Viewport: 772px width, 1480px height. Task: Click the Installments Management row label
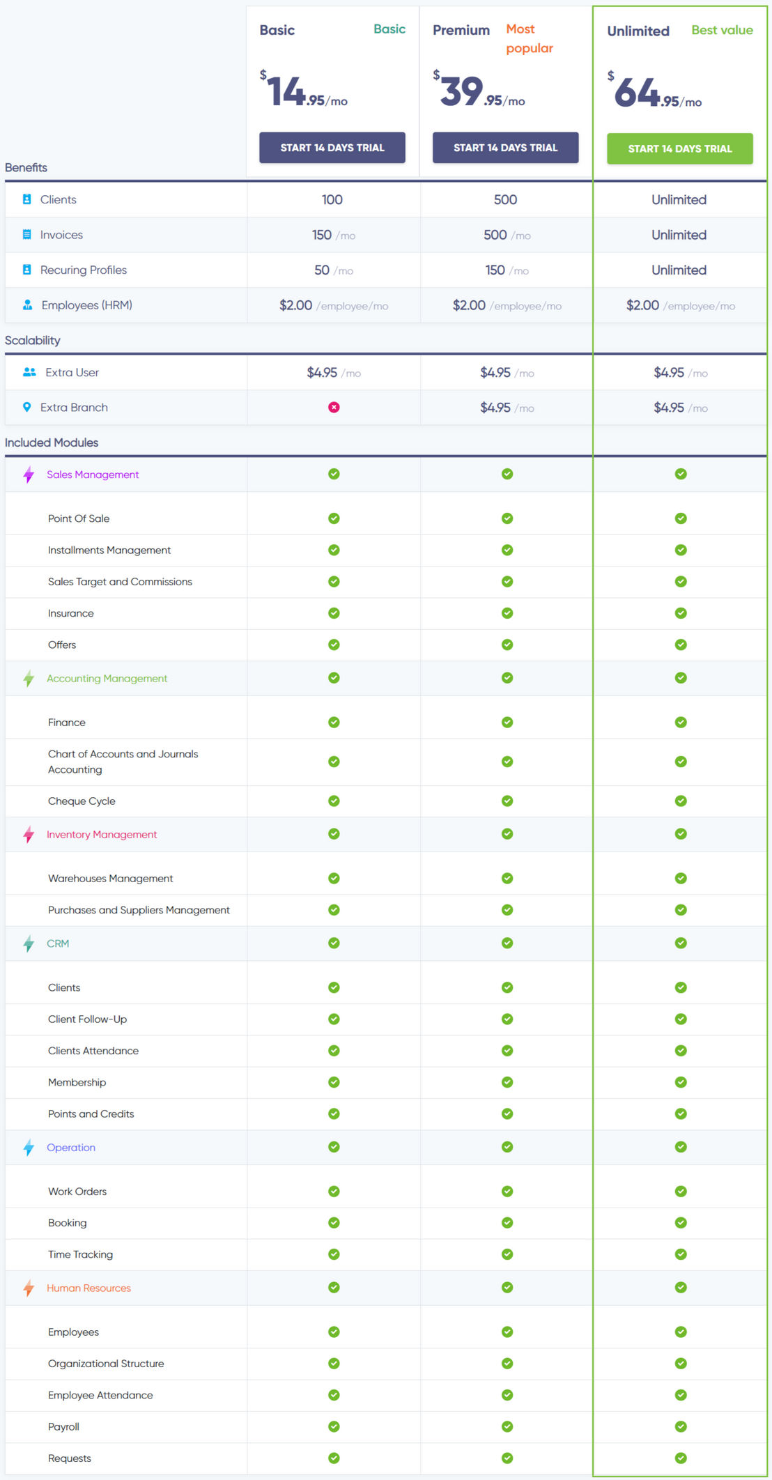coord(109,550)
